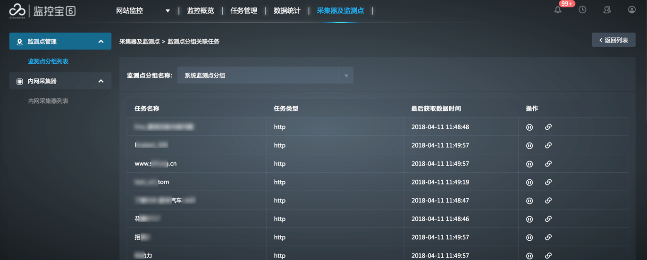647x260 pixels.
Task: Pause task in row timed 11:48:46
Action: pyautogui.click(x=529, y=219)
